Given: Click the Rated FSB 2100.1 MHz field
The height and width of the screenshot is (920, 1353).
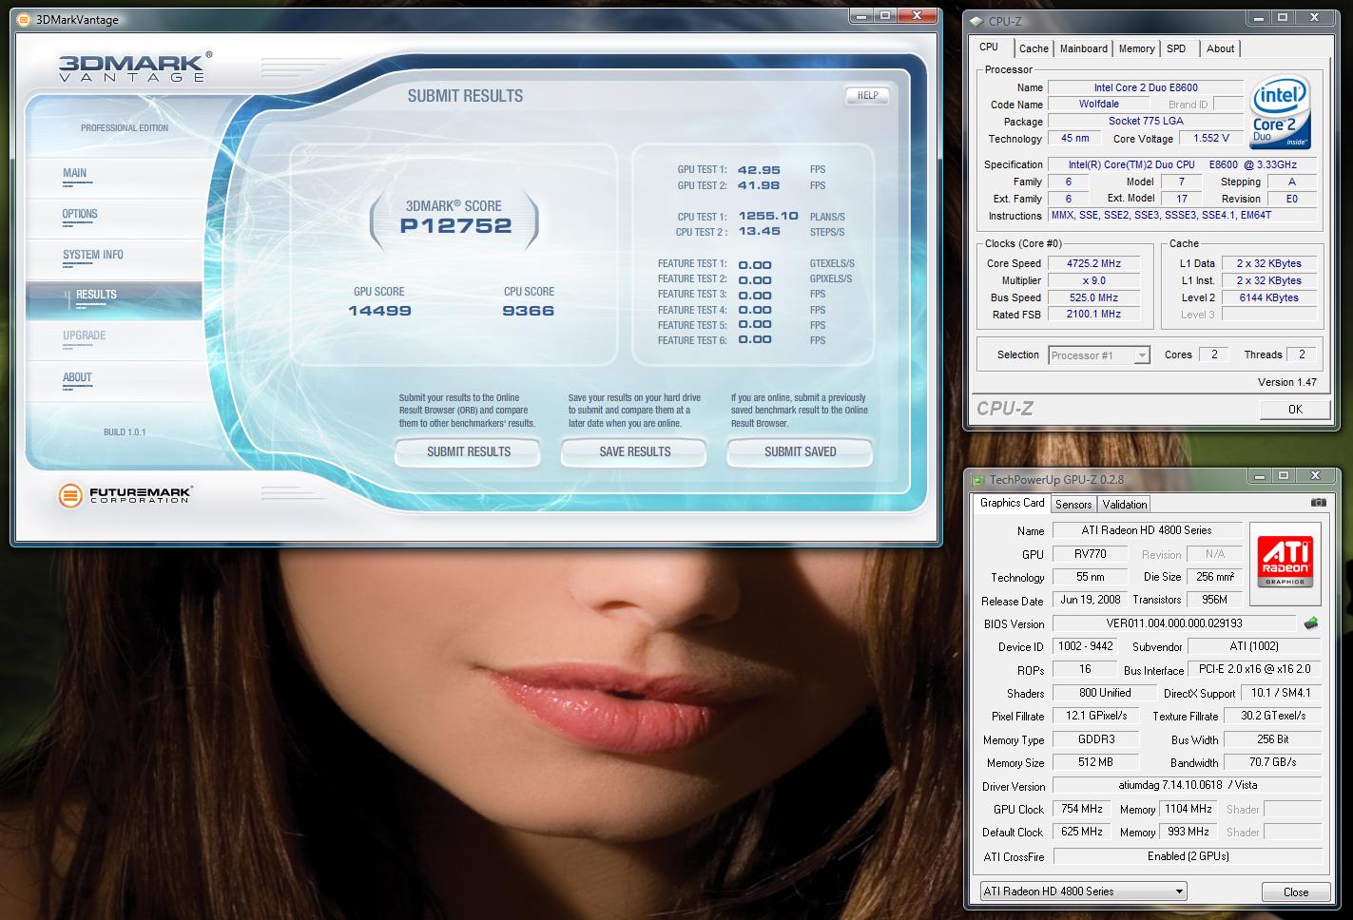Looking at the screenshot, I should coord(1093,314).
